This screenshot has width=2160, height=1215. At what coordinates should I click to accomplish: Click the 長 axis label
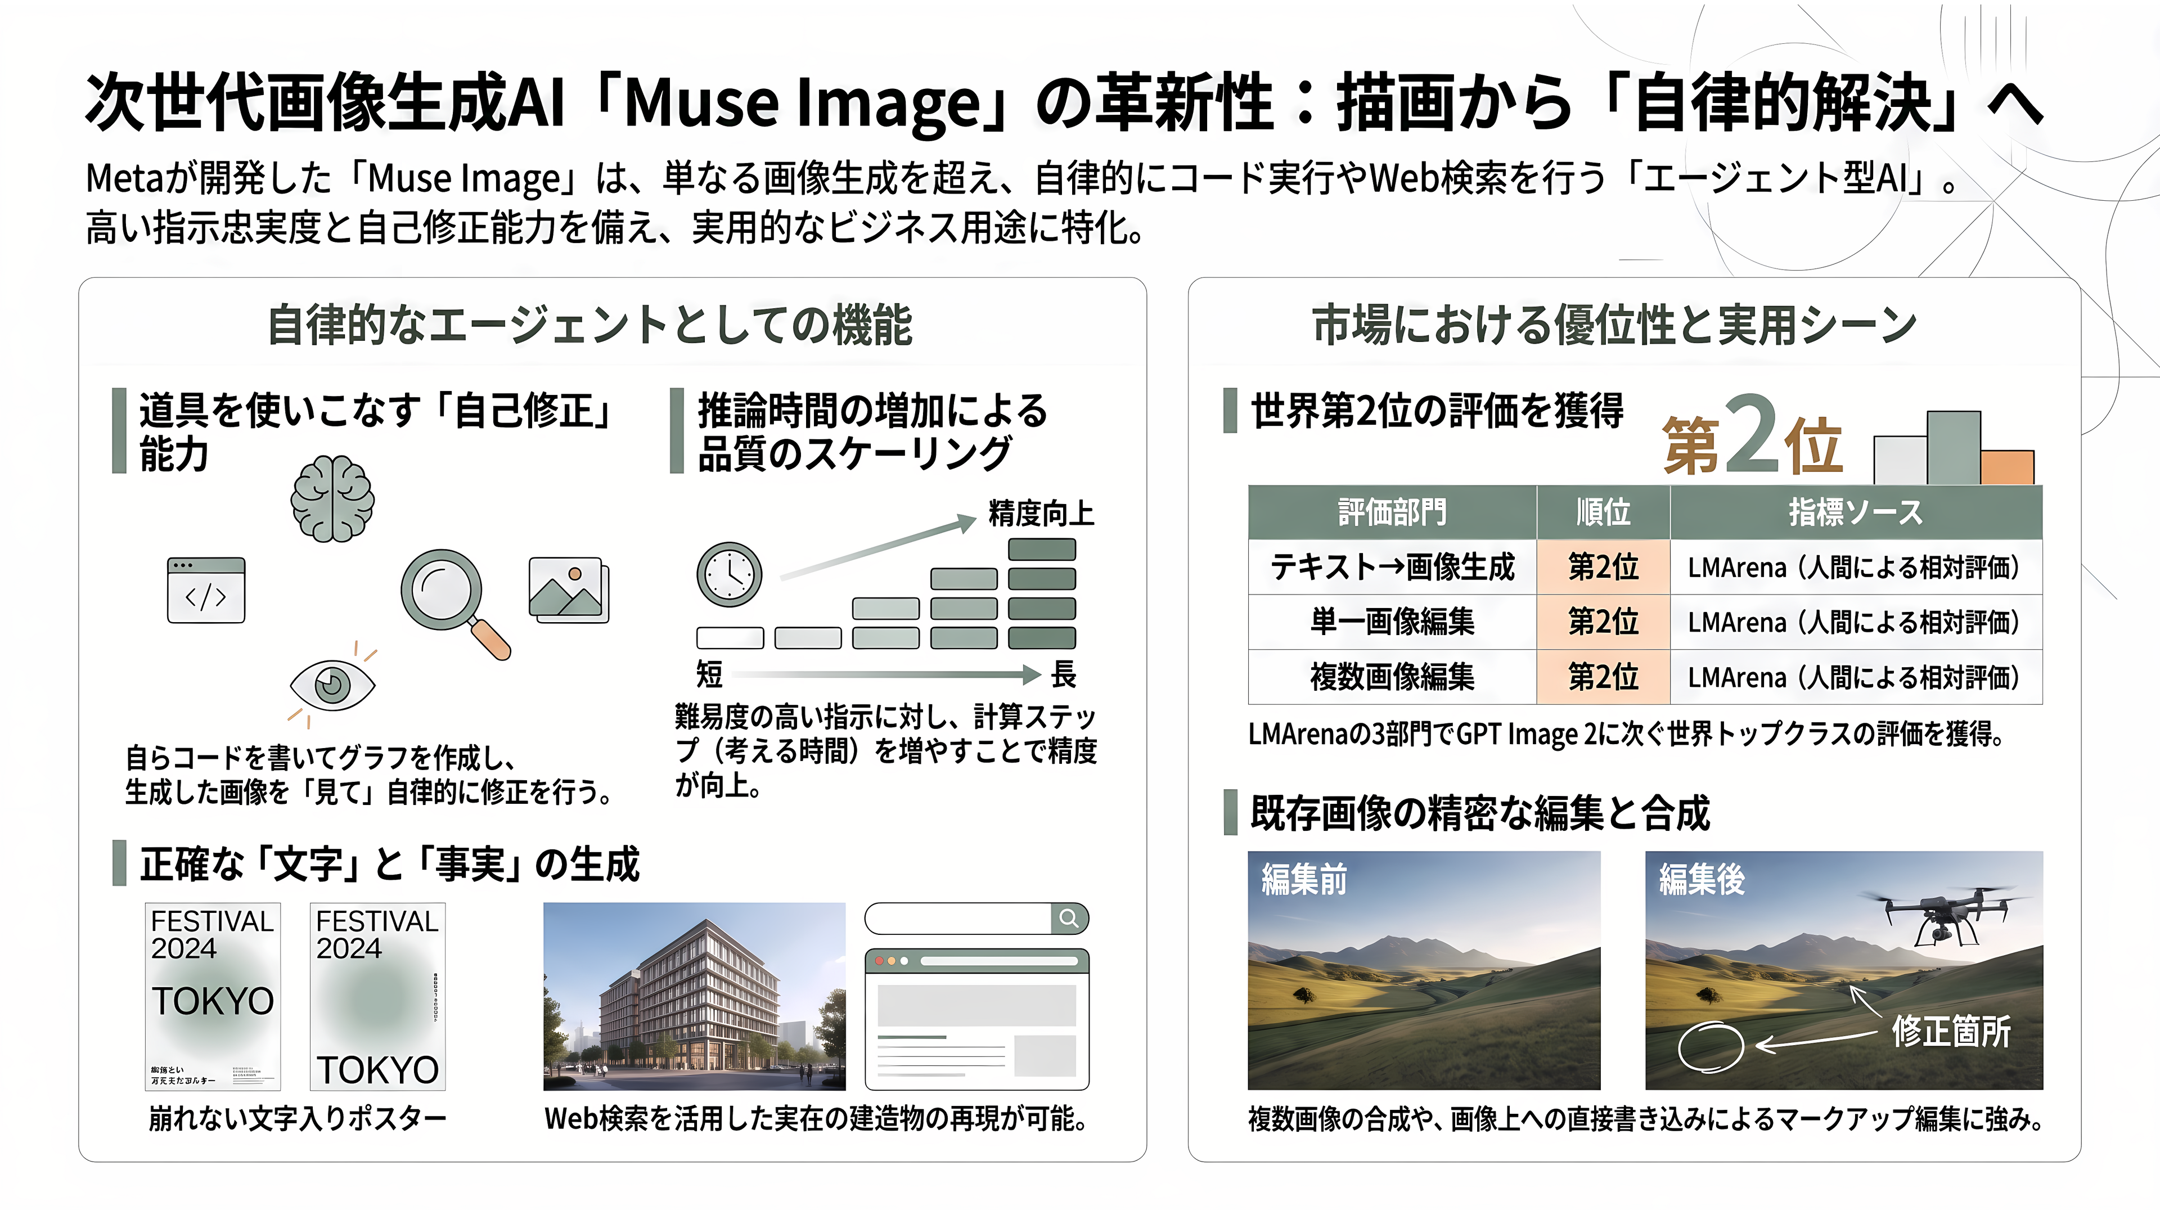pyautogui.click(x=1063, y=674)
